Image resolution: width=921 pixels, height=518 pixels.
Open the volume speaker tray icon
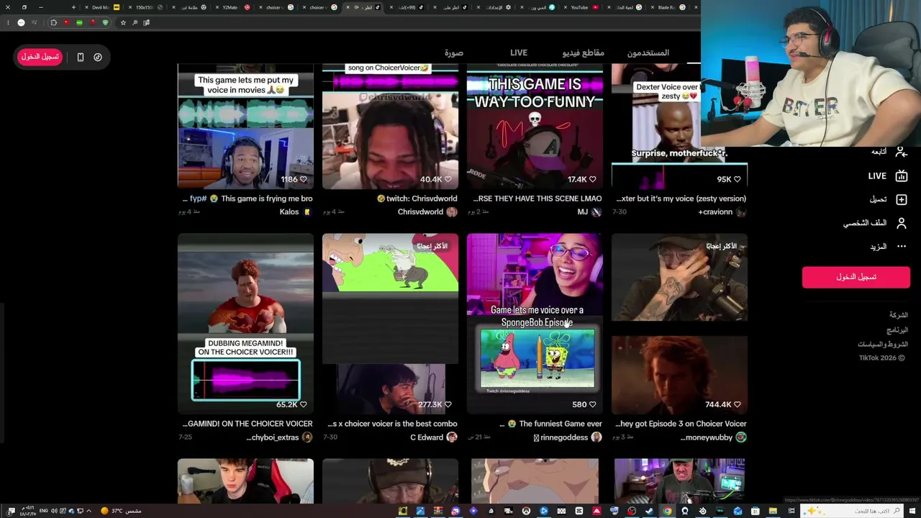tap(53, 511)
